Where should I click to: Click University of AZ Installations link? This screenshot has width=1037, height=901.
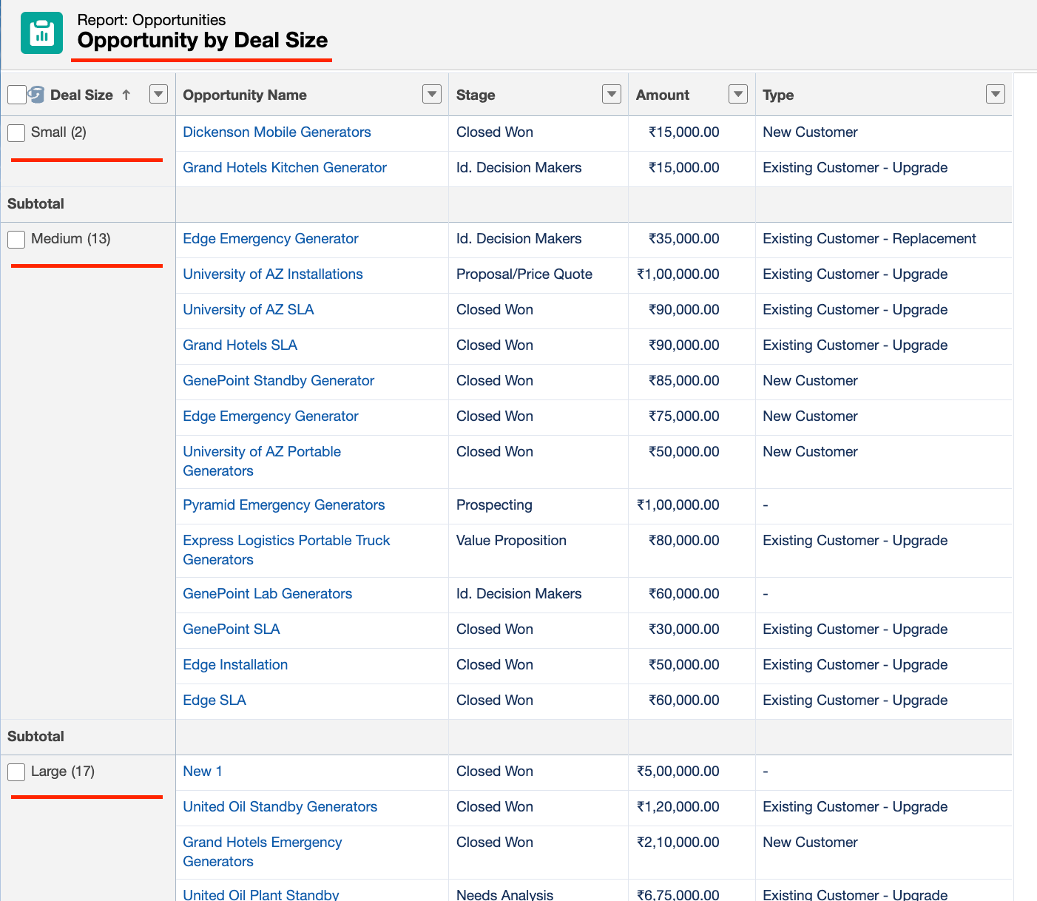[x=273, y=274]
